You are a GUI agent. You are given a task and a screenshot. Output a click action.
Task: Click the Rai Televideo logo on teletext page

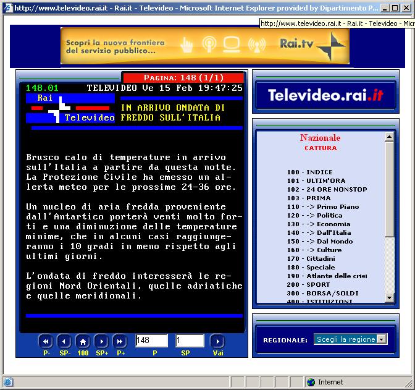pos(70,108)
